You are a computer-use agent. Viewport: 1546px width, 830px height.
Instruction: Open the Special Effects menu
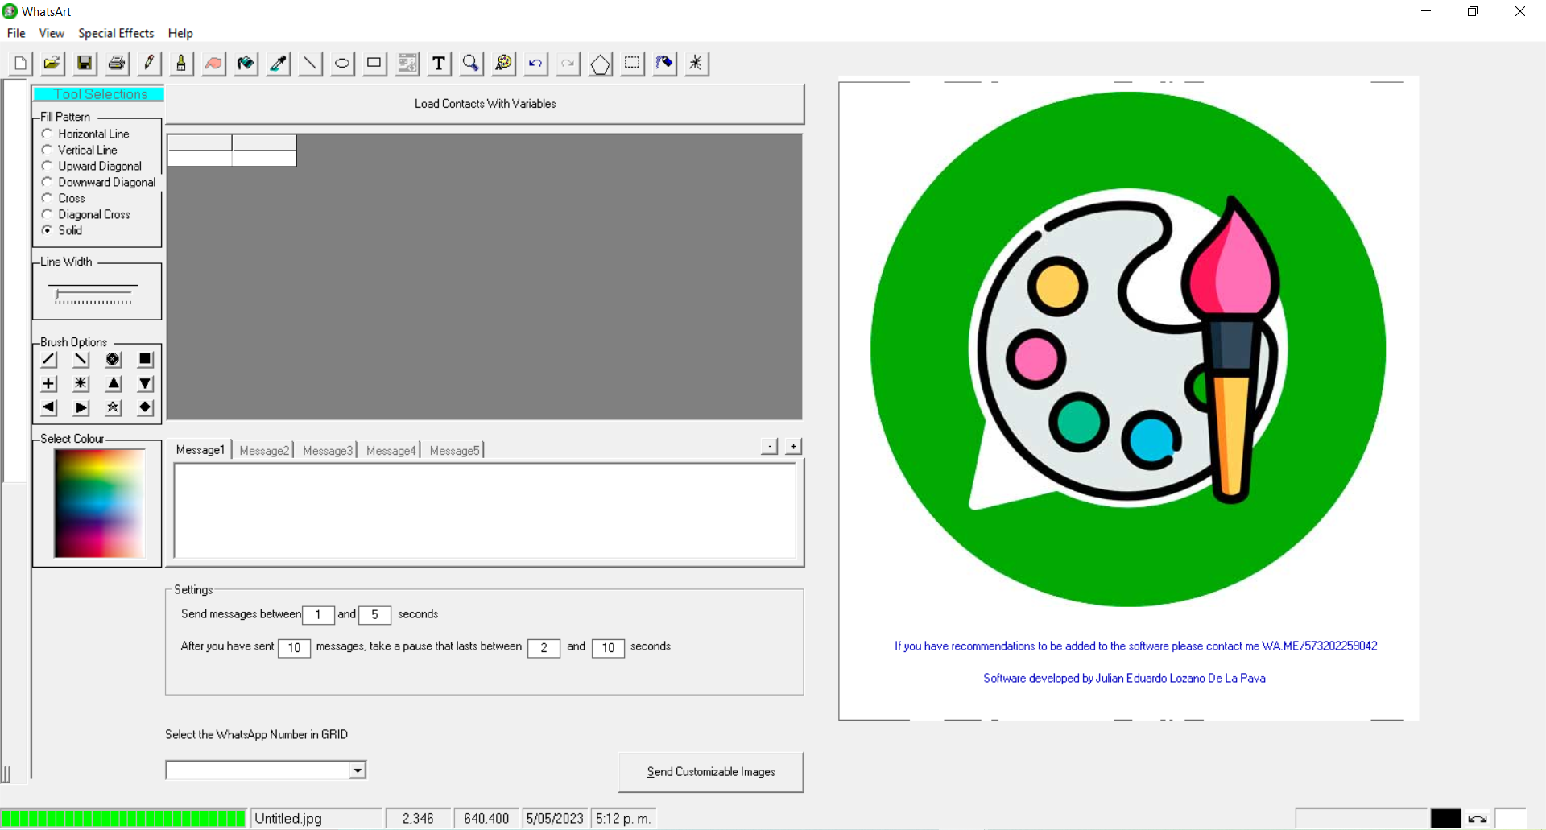[116, 33]
